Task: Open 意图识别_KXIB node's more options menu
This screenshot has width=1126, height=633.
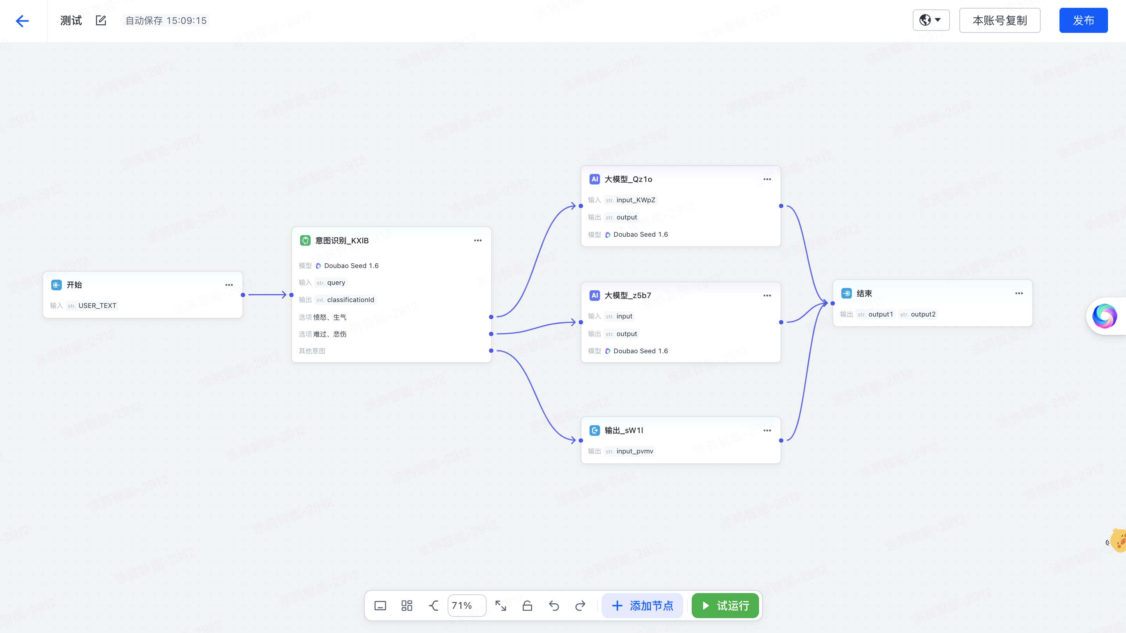Action: (478, 241)
